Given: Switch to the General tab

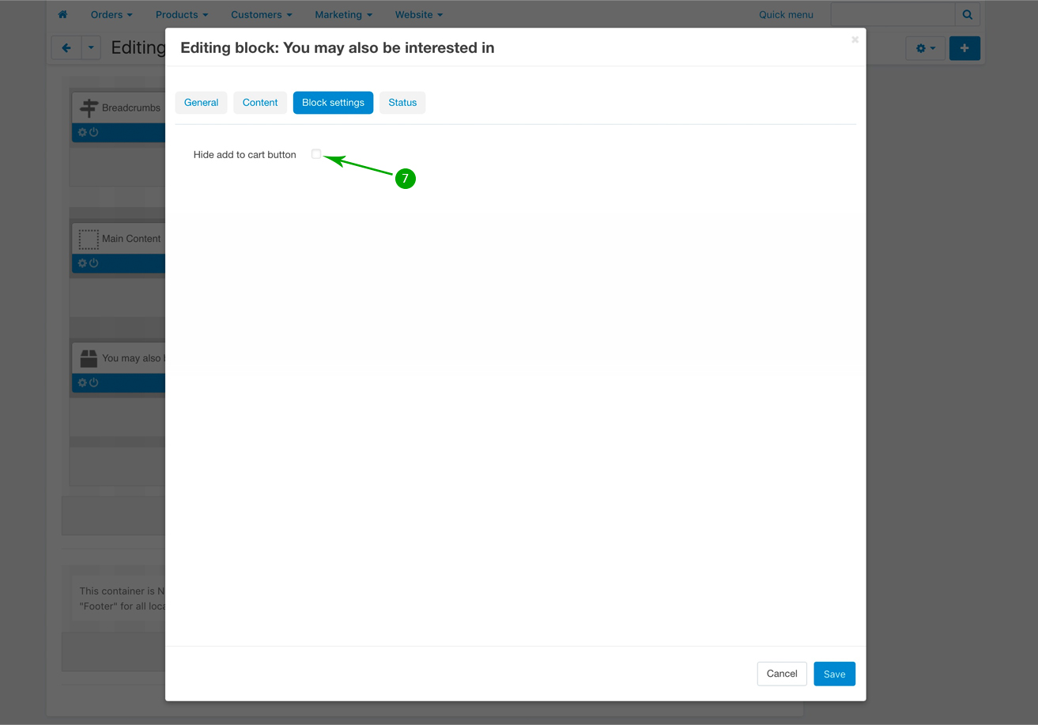Looking at the screenshot, I should point(201,103).
